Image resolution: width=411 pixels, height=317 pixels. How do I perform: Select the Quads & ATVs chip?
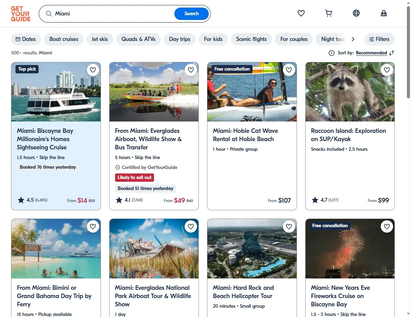(138, 39)
